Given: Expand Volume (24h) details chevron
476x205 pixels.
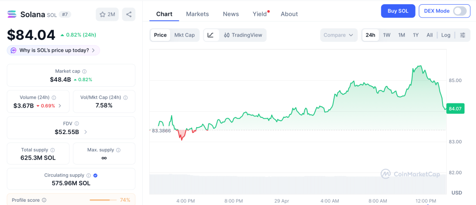Looking at the screenshot, I should click(59, 106).
